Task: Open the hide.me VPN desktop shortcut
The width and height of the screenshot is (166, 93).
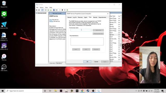Action: (4, 25)
